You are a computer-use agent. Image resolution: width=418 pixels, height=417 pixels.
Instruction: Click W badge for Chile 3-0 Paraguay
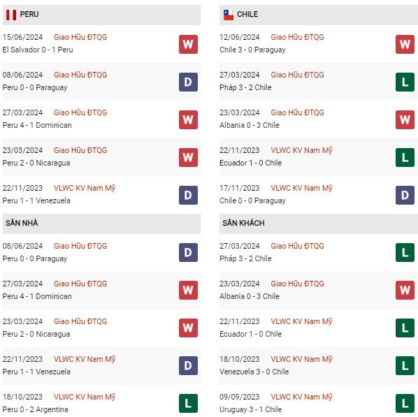point(405,44)
